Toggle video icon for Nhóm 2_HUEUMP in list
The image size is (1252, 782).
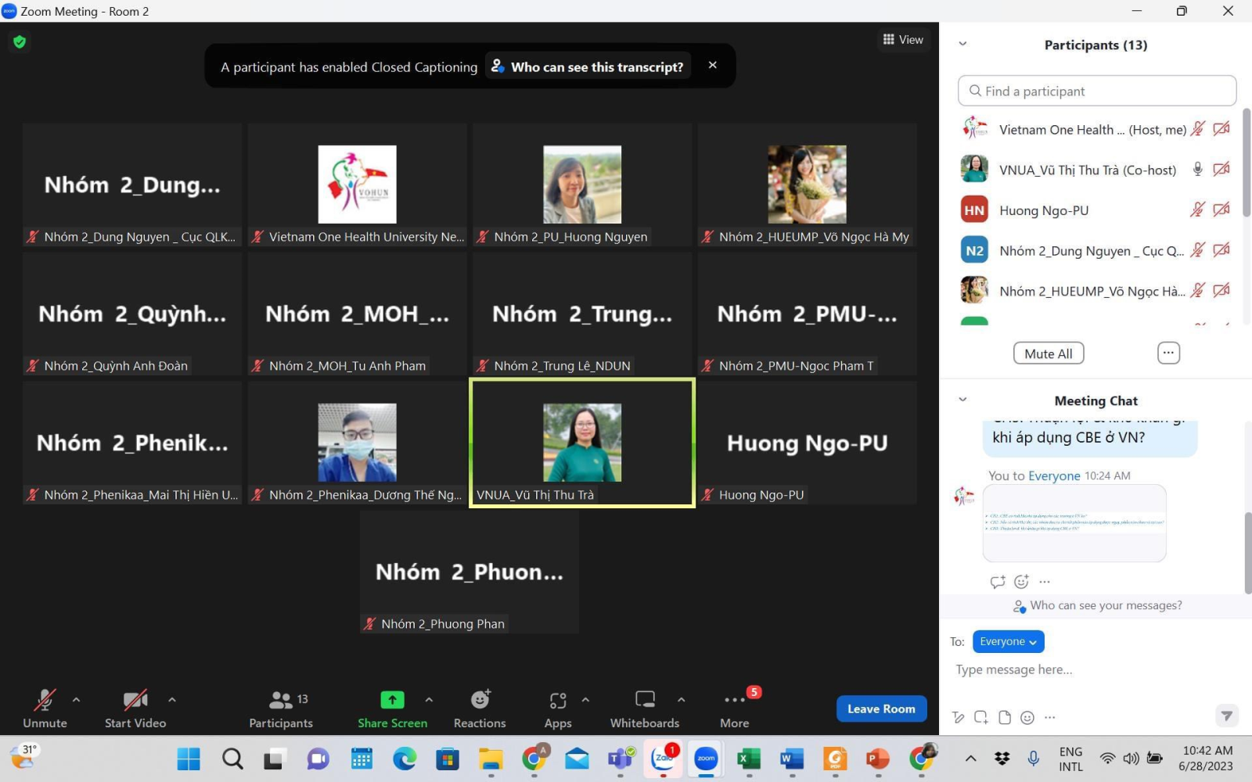(x=1221, y=291)
